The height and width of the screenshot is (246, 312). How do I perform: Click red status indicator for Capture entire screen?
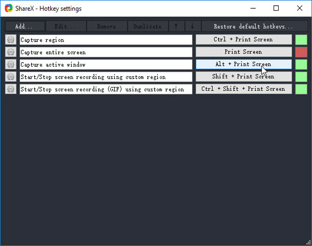click(301, 52)
